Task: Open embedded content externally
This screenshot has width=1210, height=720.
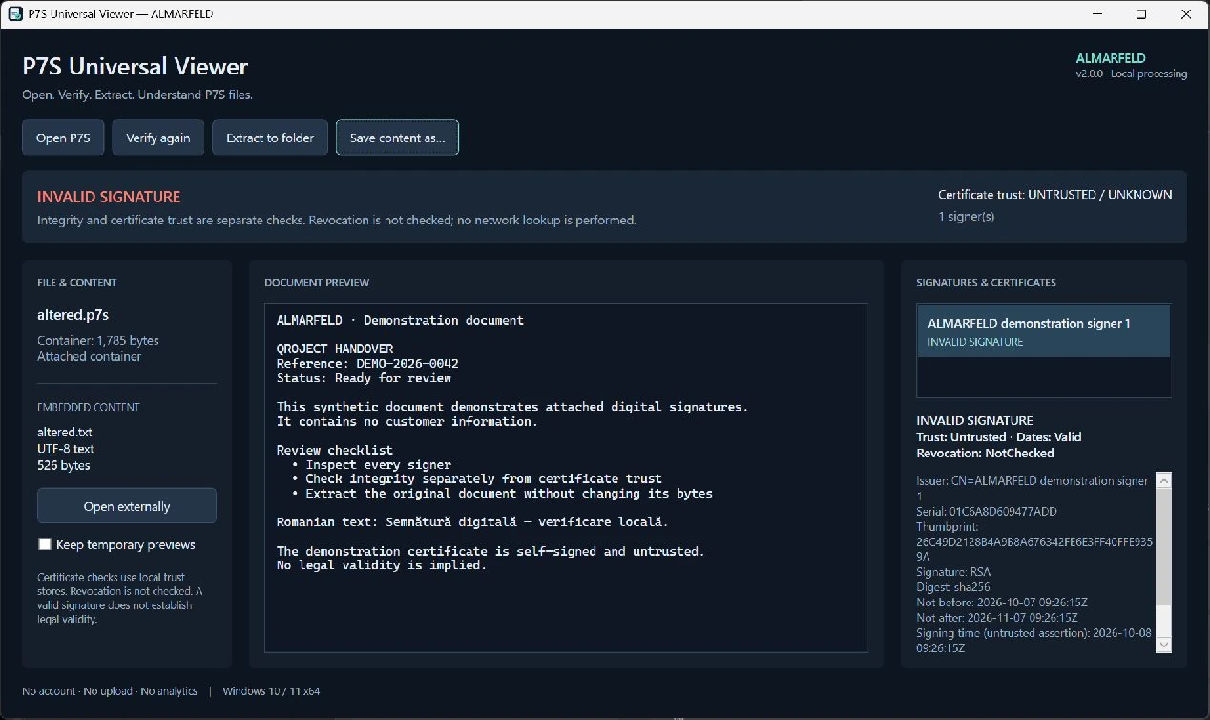Action: tap(127, 506)
